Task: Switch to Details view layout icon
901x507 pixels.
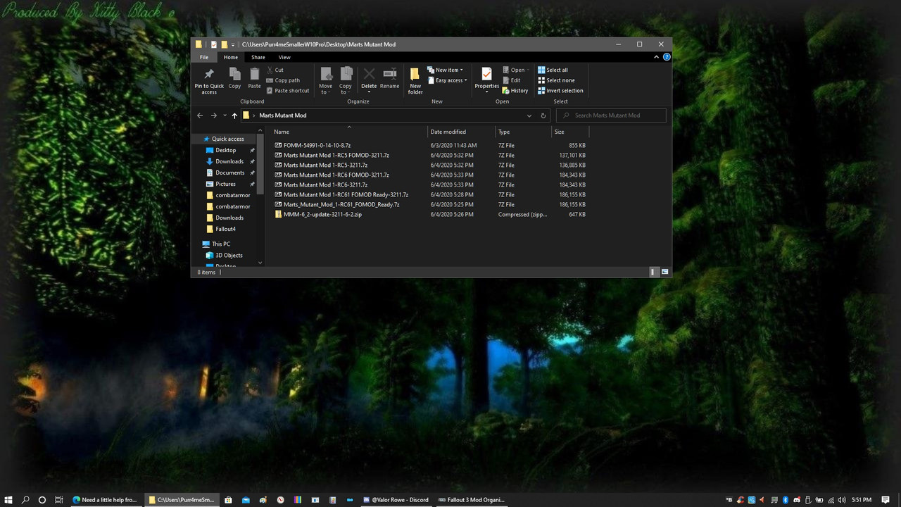Action: (x=653, y=272)
